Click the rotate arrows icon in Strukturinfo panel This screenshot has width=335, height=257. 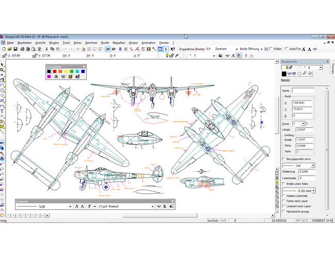pos(310,74)
